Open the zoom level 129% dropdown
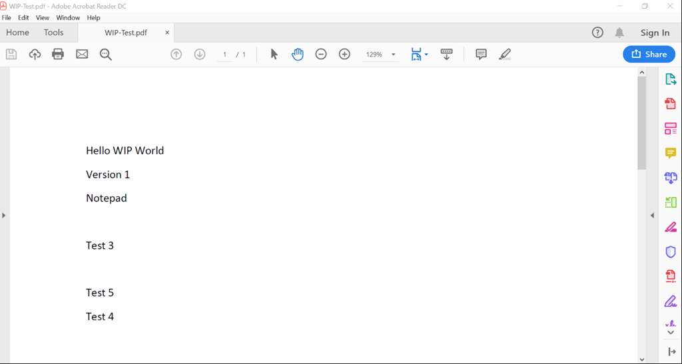This screenshot has height=364, width=682. click(393, 55)
